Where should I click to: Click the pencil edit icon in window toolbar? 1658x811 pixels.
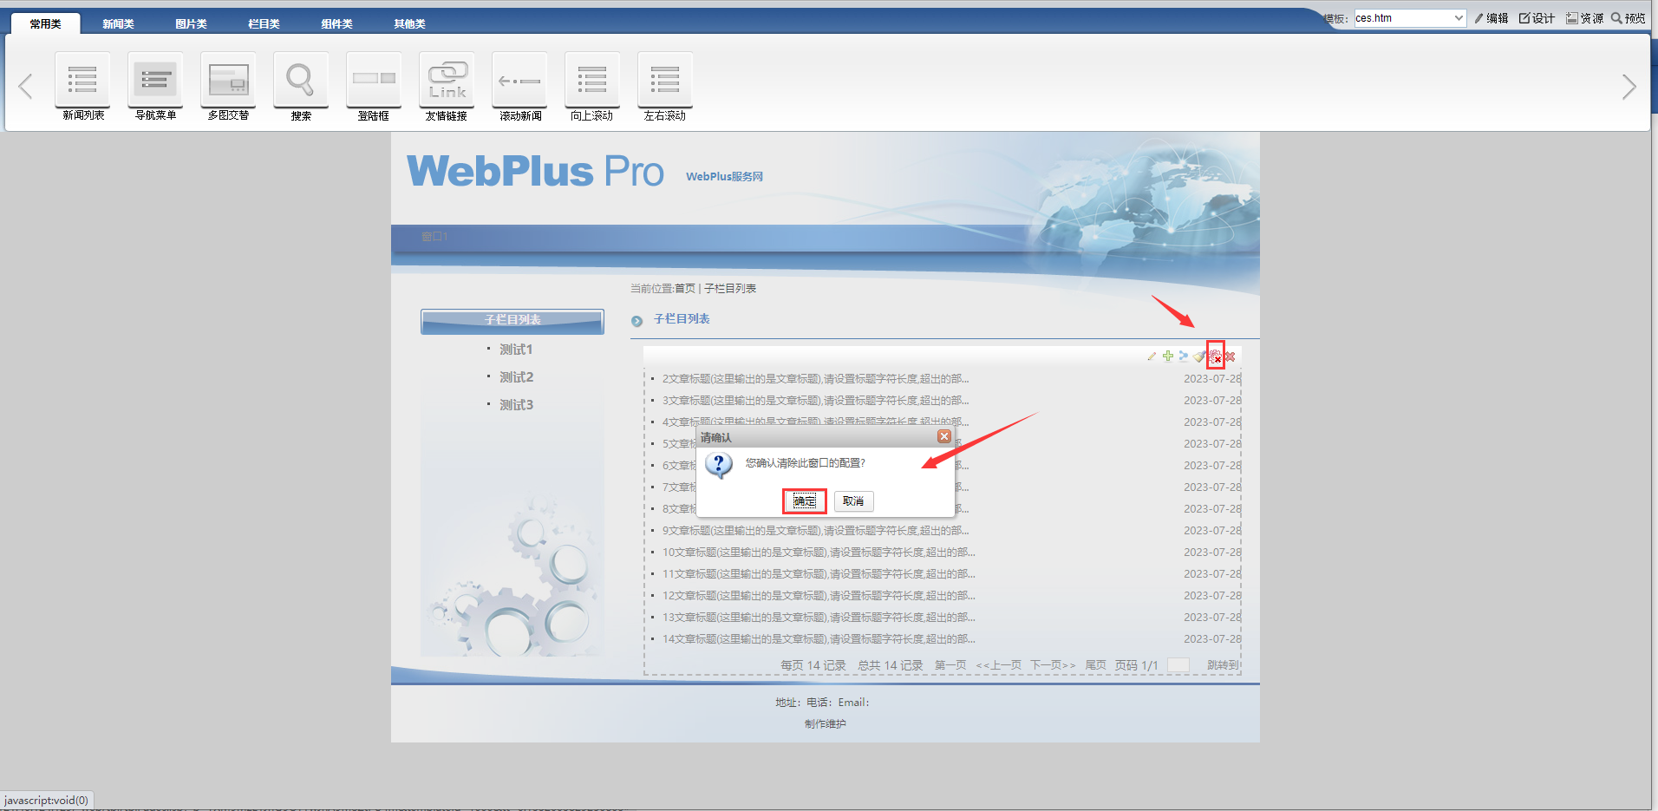pos(1152,356)
